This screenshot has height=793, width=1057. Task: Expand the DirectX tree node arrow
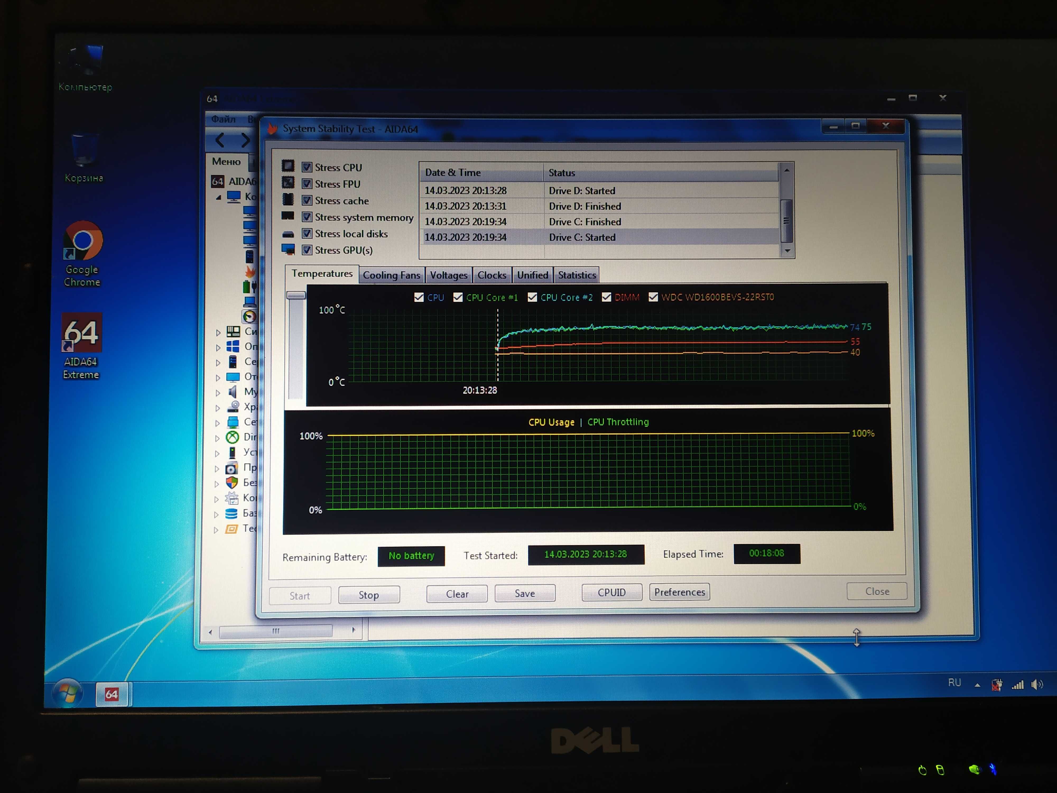point(217,438)
